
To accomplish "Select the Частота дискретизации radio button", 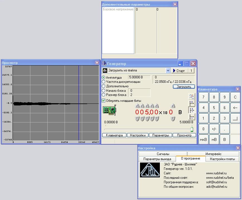I will tap(104, 82).
